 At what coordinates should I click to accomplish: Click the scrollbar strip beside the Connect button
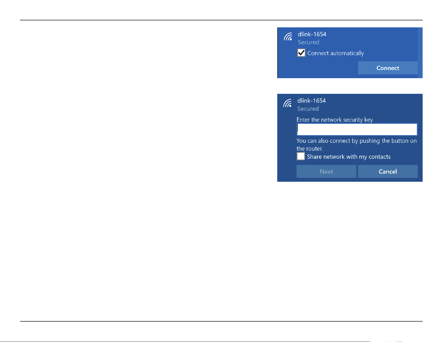(x=420, y=52)
